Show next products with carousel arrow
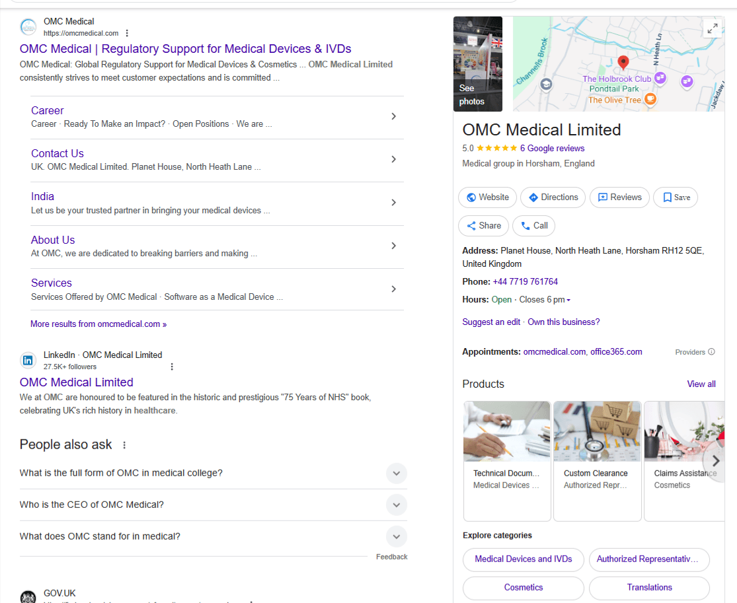The width and height of the screenshot is (737, 603). click(x=715, y=461)
